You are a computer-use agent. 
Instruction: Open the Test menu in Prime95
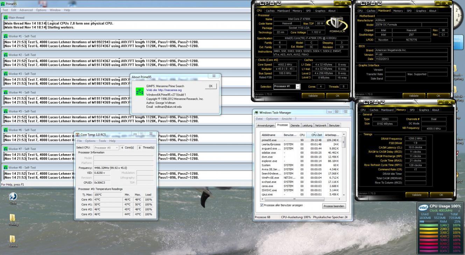(x=5, y=10)
